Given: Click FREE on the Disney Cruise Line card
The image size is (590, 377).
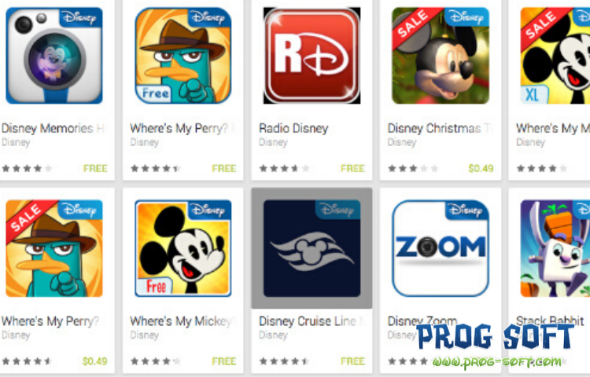Looking at the screenshot, I should [x=352, y=361].
